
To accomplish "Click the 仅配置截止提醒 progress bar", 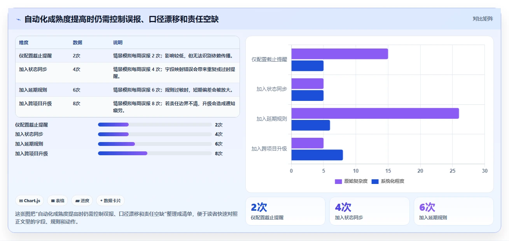I will [155, 125].
